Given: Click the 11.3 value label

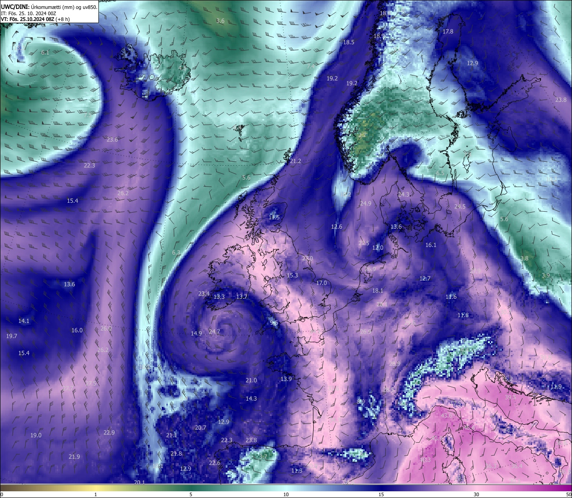Looking at the screenshot, I should (x=297, y=471).
